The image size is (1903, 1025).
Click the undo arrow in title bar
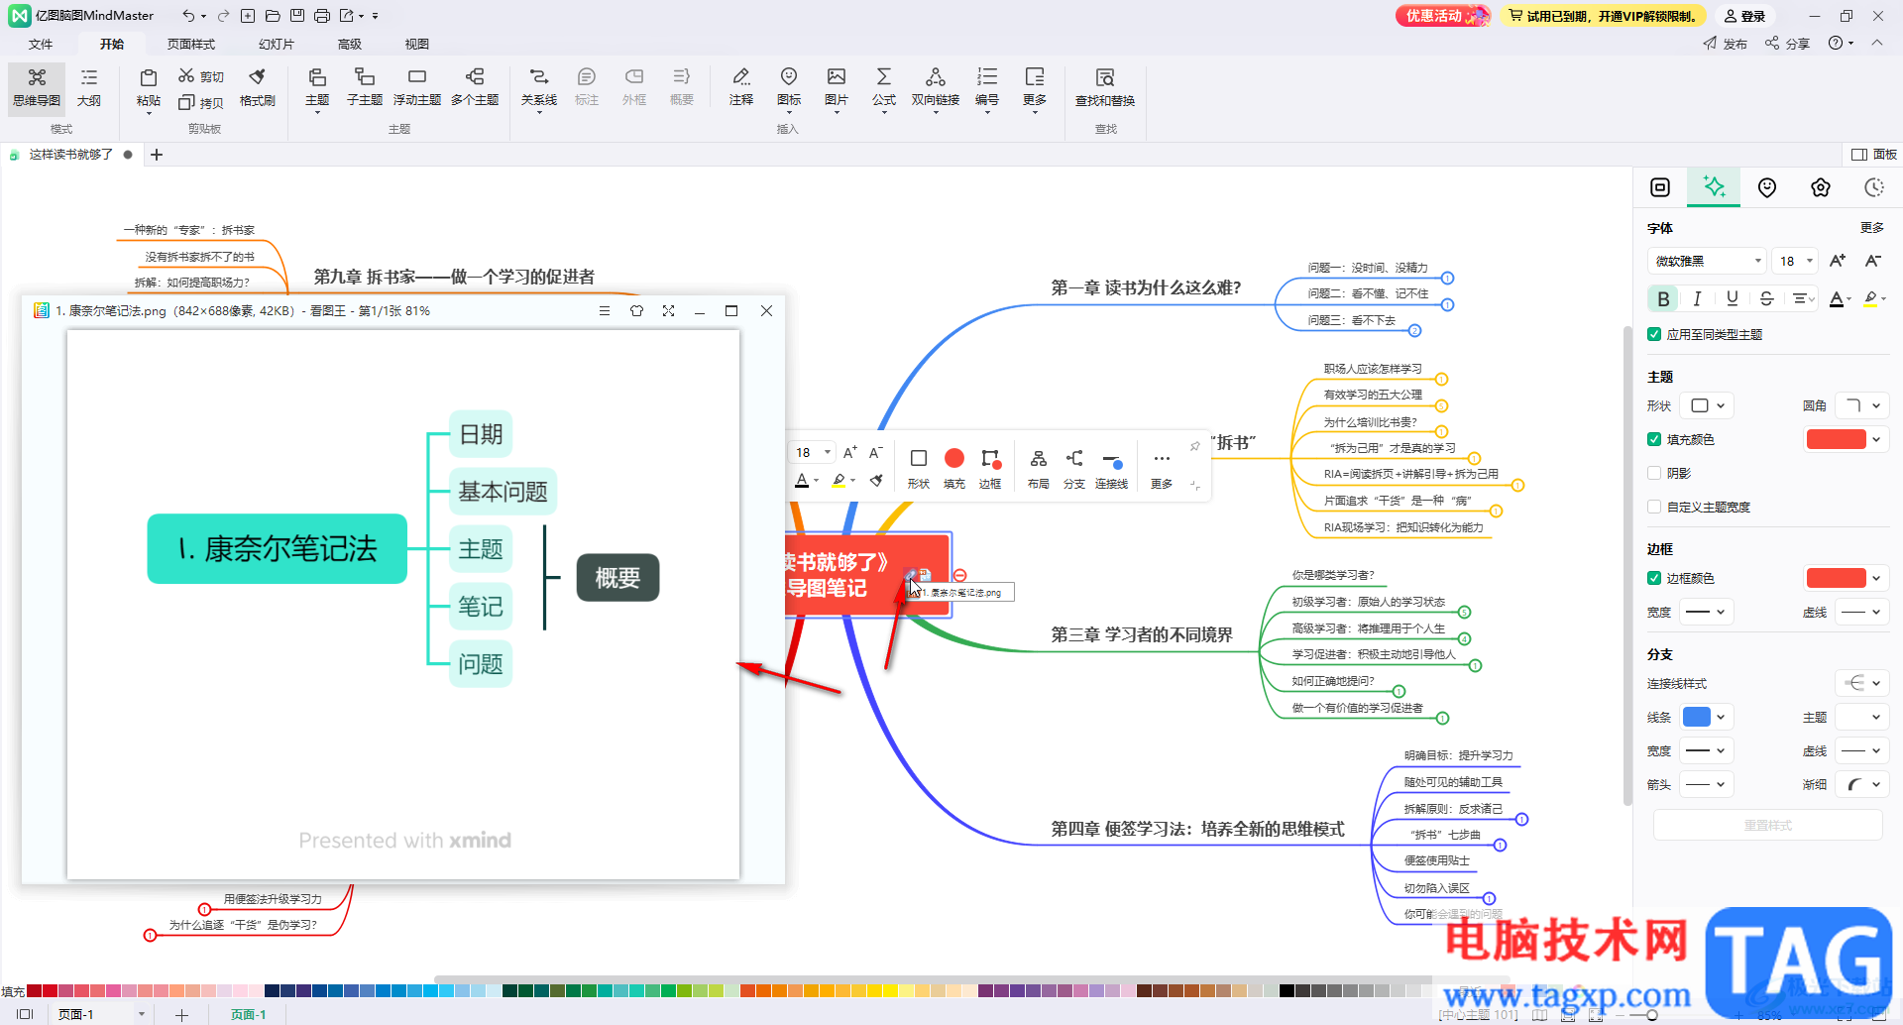pos(188,16)
